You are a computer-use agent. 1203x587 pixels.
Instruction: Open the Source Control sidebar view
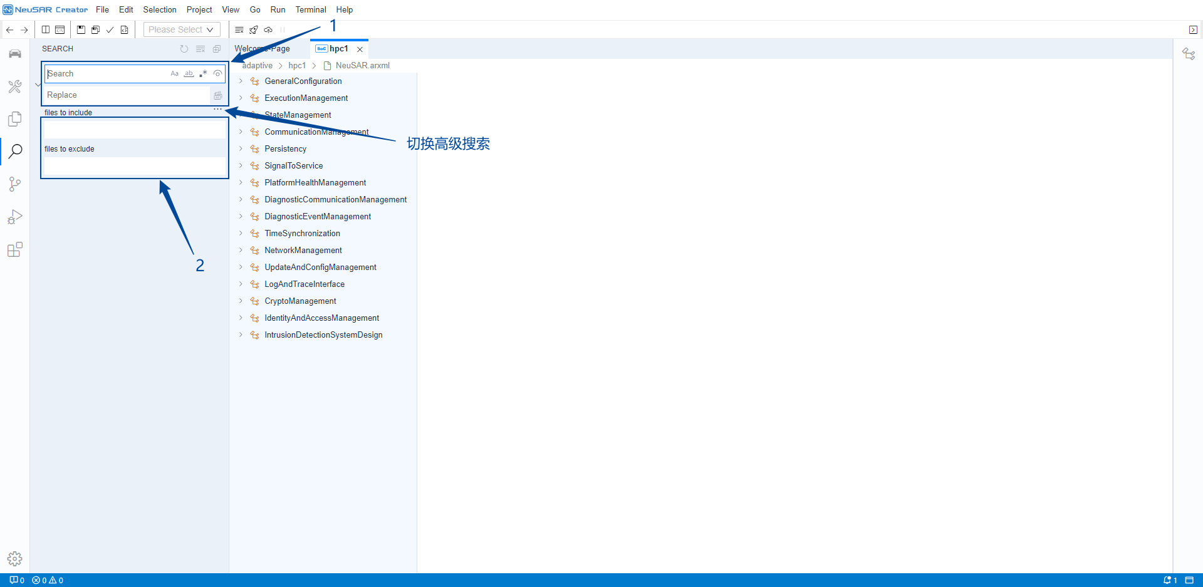[x=15, y=184]
